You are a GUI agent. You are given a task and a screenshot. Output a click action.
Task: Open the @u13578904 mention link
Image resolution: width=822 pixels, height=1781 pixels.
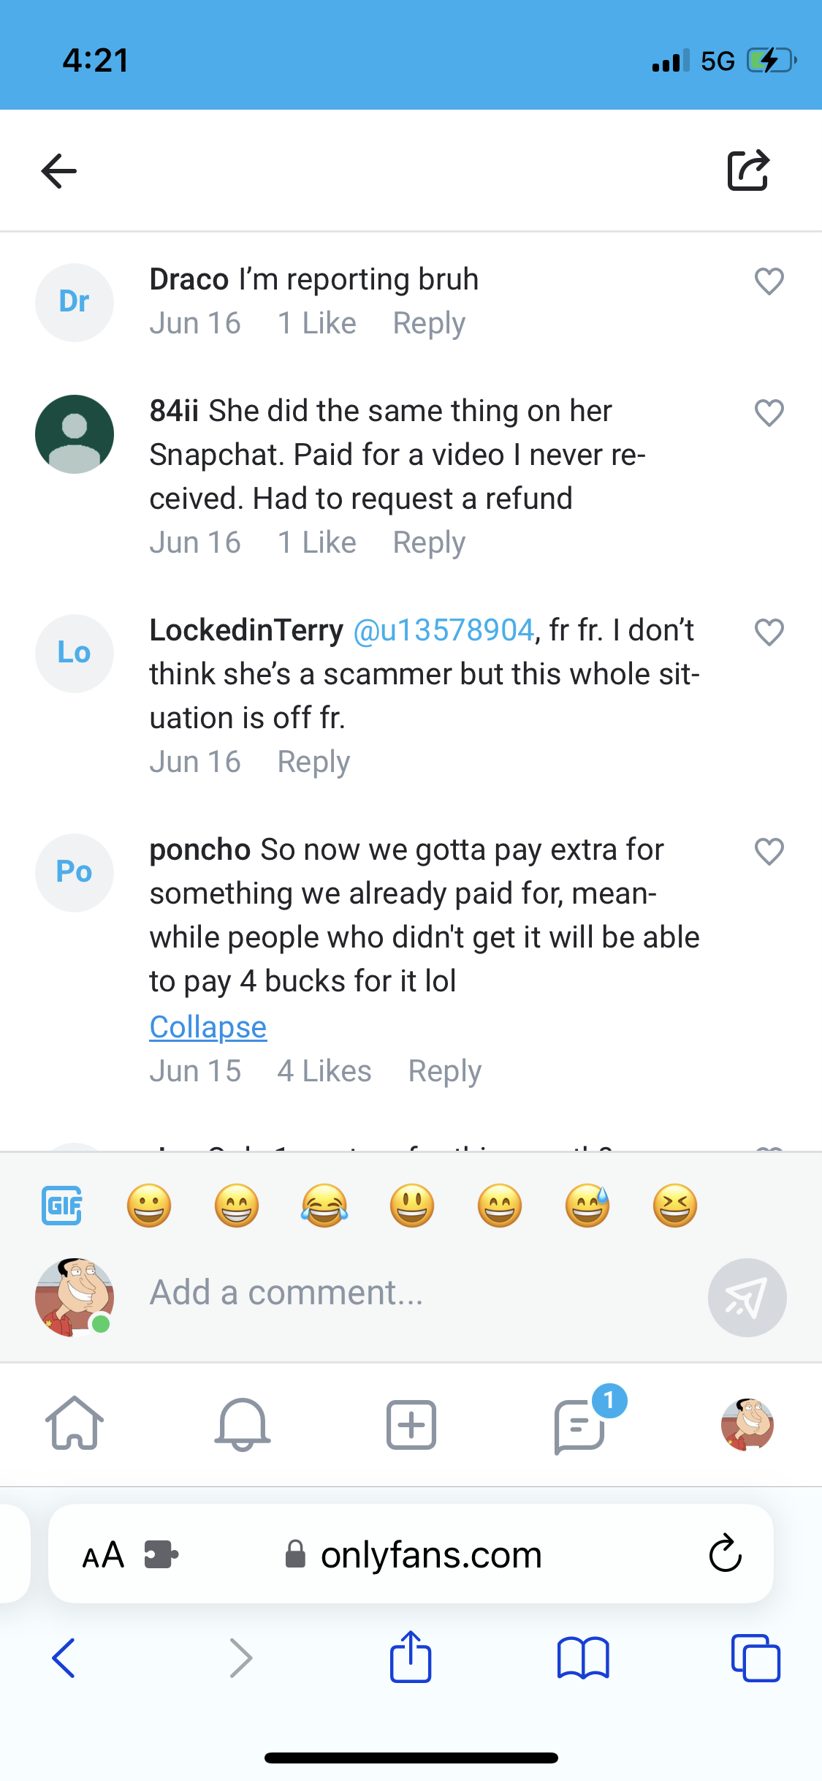click(x=444, y=630)
